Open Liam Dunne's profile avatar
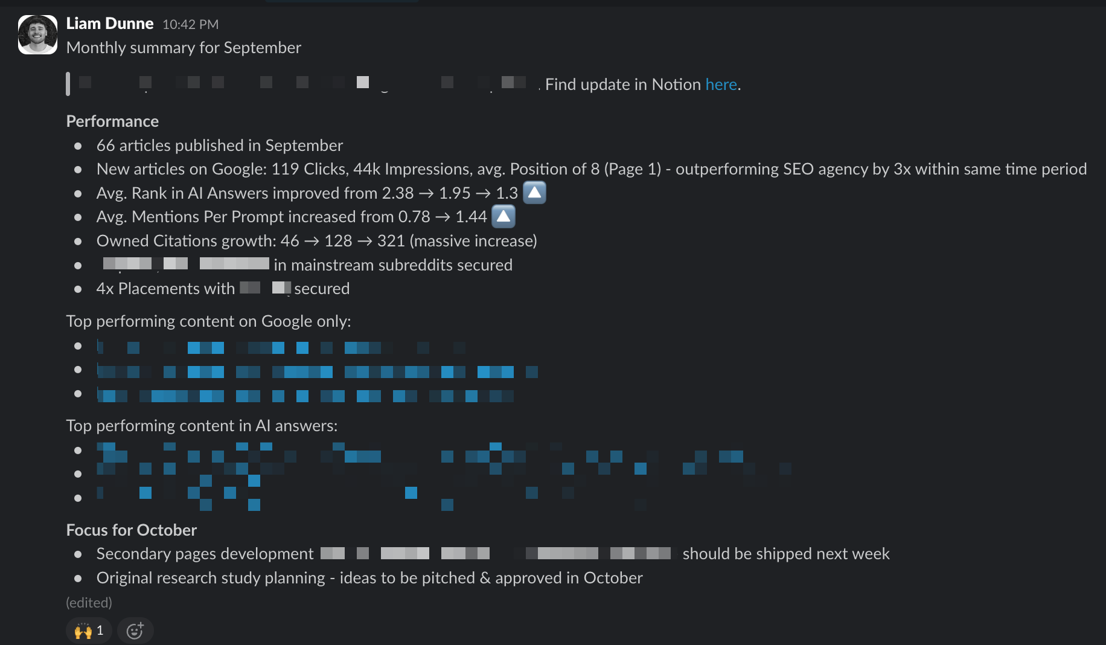The image size is (1106, 645). pyautogui.click(x=37, y=34)
